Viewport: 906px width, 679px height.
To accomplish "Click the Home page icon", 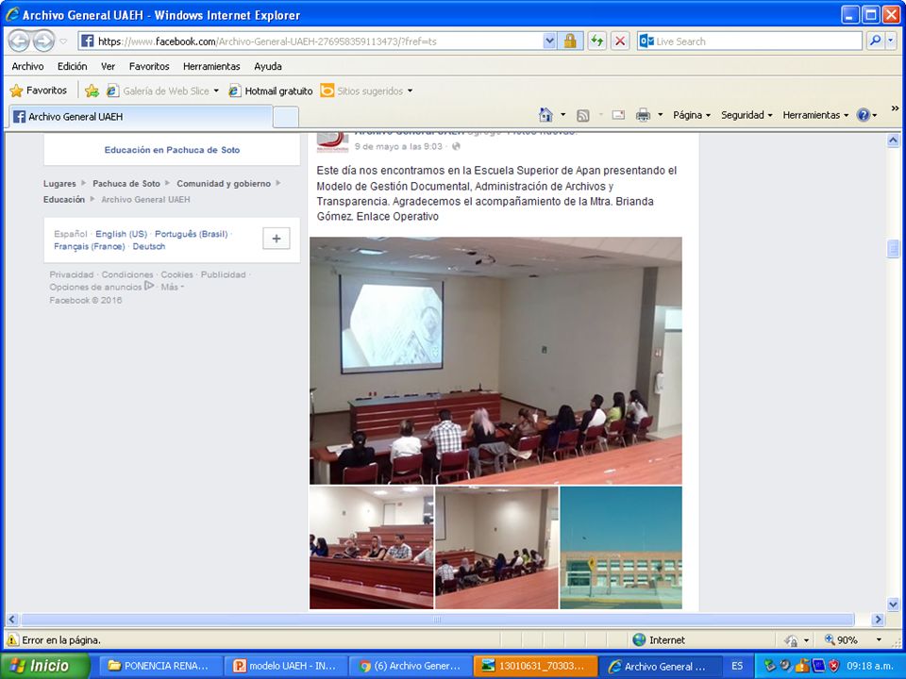I will [x=545, y=115].
